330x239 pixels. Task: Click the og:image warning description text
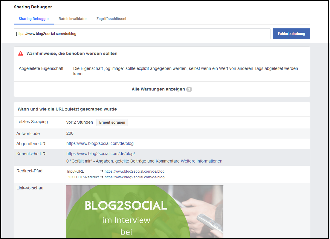point(185,71)
